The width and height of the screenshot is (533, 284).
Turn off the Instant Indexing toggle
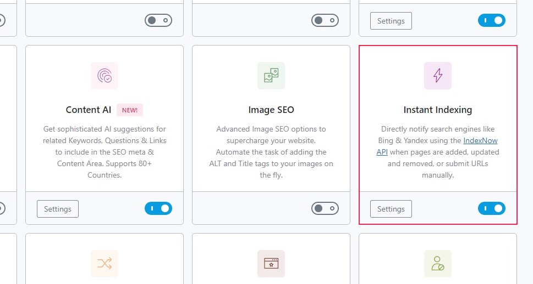click(x=491, y=208)
